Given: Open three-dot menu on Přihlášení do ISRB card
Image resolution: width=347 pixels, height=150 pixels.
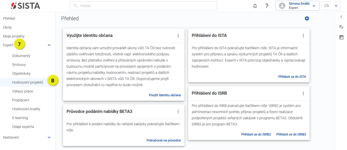Looking at the screenshot, I should [x=303, y=93].
